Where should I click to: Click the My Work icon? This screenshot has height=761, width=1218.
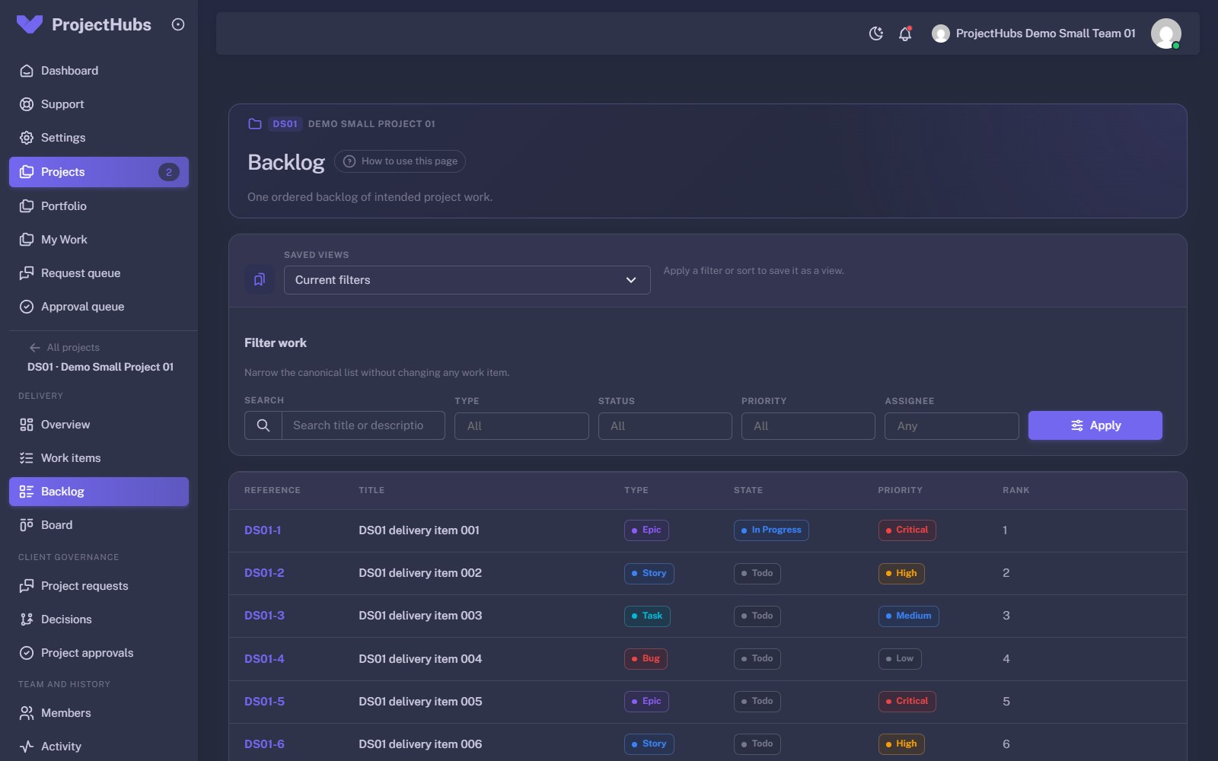[x=27, y=240]
